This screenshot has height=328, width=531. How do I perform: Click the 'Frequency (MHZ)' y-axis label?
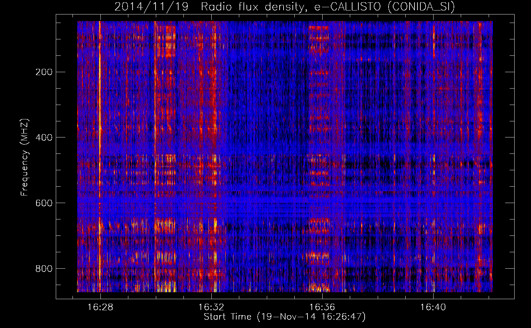(25, 157)
